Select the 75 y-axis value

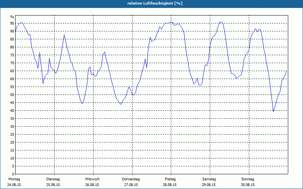pyautogui.click(x=12, y=55)
